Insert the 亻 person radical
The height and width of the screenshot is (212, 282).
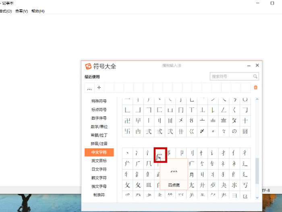[234, 153]
